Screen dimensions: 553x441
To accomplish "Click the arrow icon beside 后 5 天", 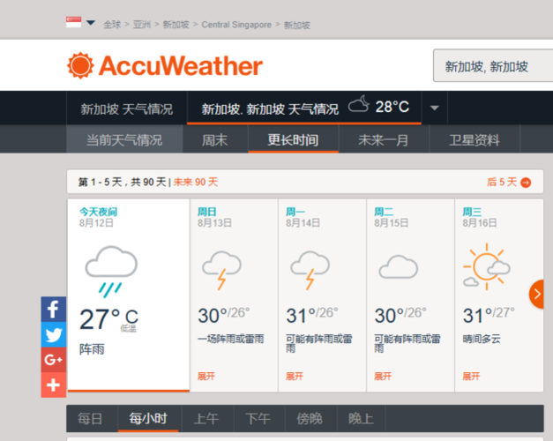I will (526, 183).
